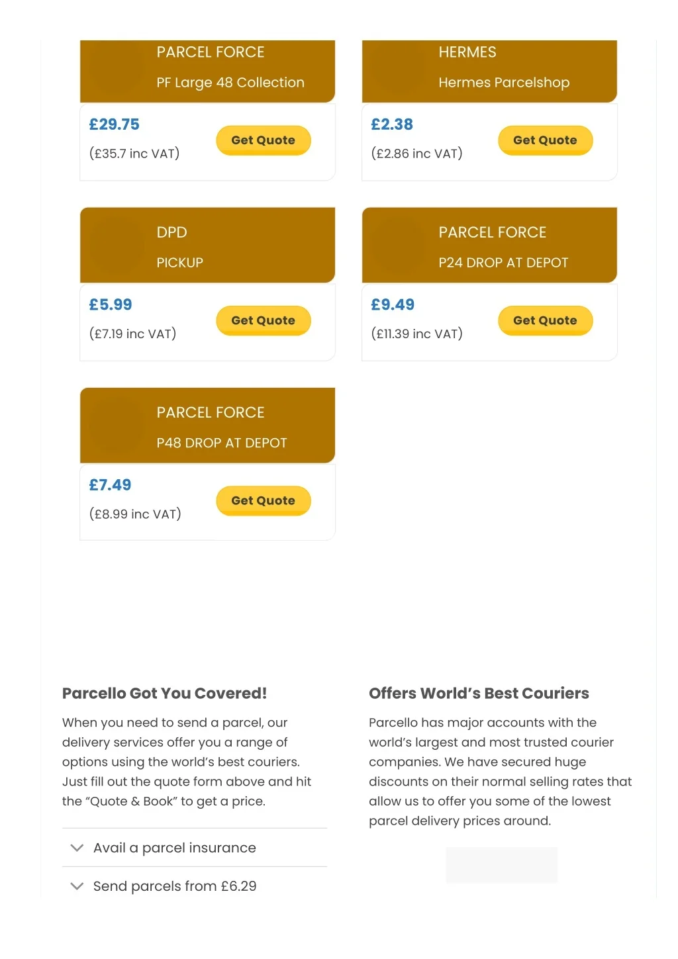Get Quote for Hermes Parcelshop service

(x=545, y=140)
